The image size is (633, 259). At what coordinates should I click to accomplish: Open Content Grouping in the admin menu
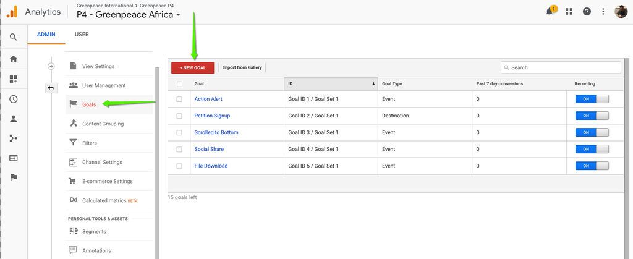coord(103,124)
